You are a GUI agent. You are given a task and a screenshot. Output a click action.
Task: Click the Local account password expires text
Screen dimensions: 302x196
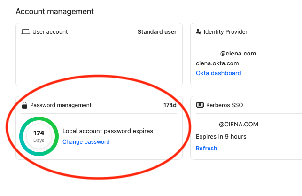[108, 131]
